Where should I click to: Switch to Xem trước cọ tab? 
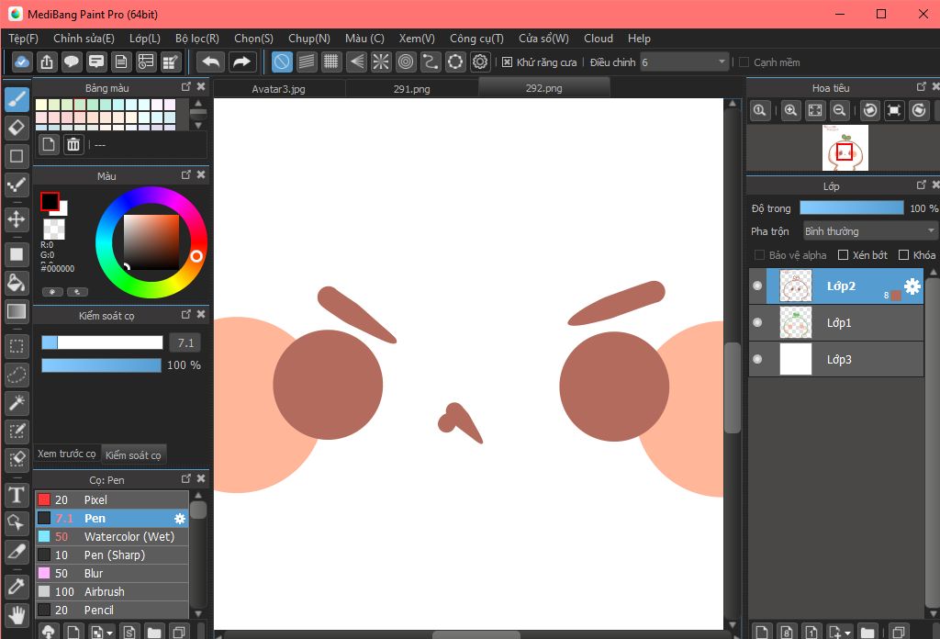coord(66,454)
